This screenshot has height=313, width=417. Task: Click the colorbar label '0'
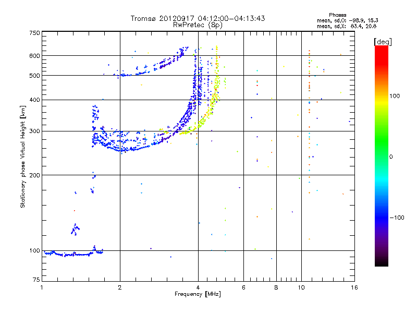tap(391, 156)
